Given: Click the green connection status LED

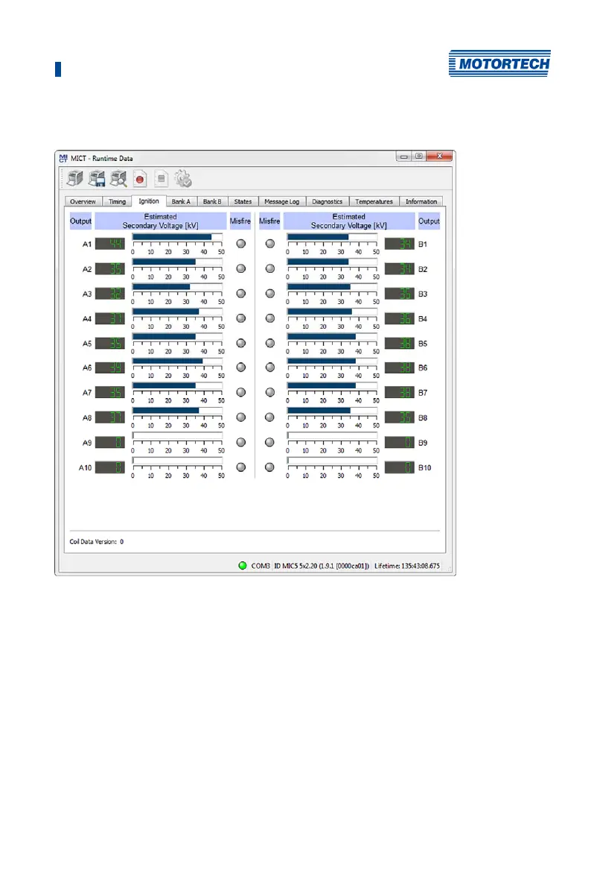Looking at the screenshot, I should (x=243, y=565).
